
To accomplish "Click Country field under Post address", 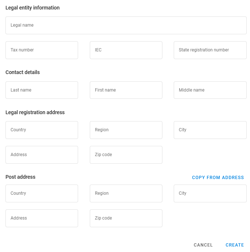I will pos(42,194).
